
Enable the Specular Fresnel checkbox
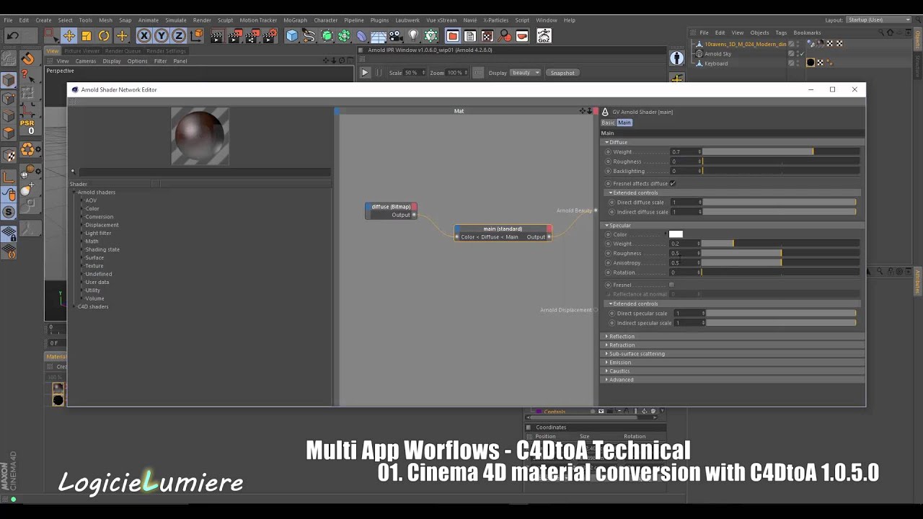pyautogui.click(x=671, y=285)
